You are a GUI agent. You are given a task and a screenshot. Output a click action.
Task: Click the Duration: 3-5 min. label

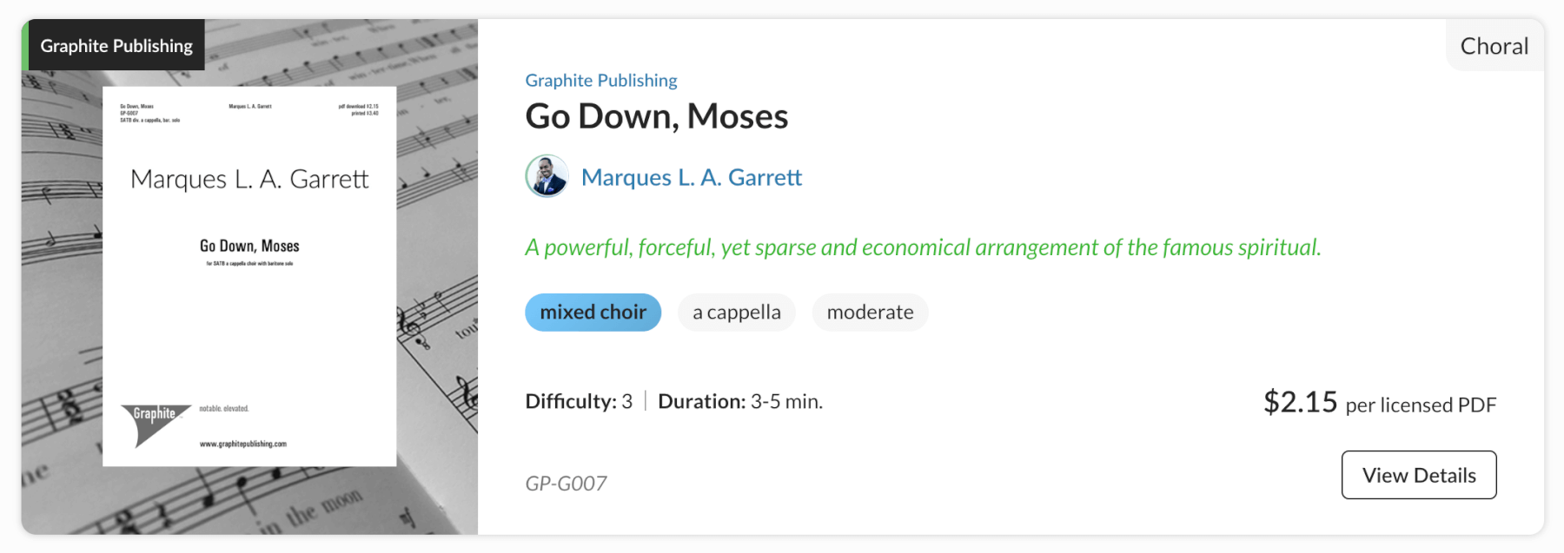click(739, 402)
